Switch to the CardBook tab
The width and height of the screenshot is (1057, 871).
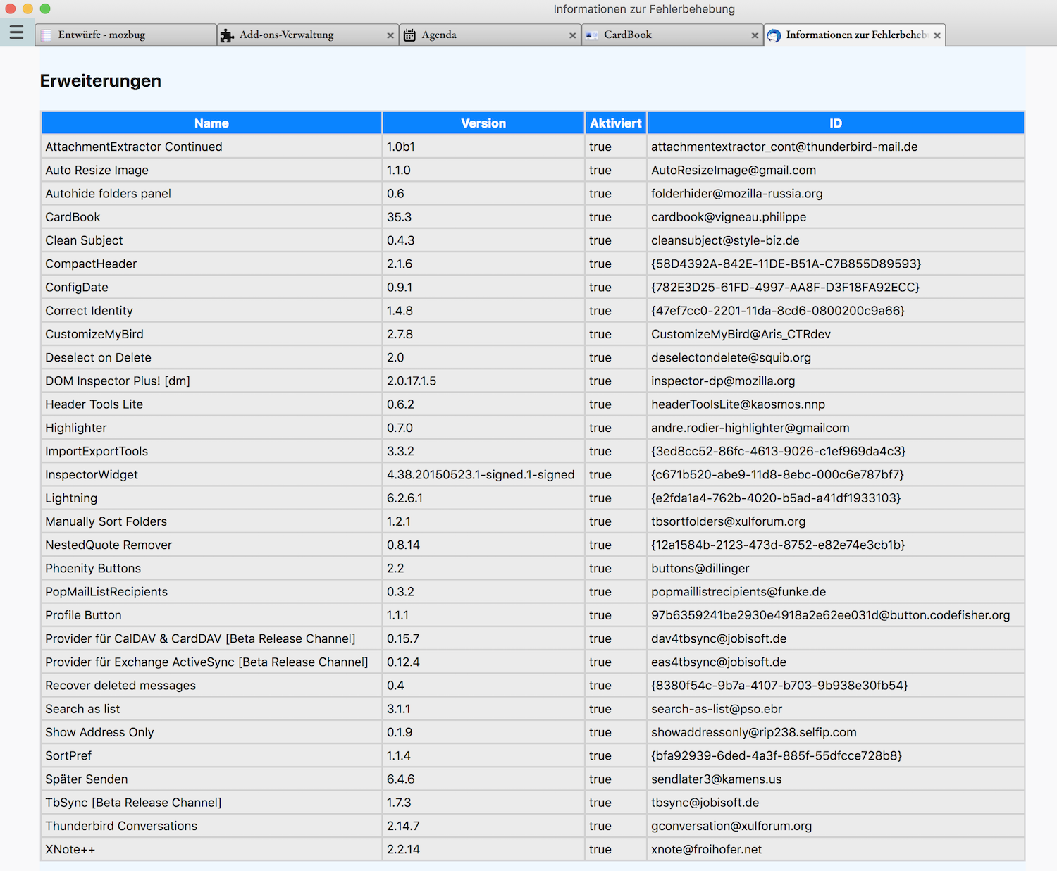point(672,35)
